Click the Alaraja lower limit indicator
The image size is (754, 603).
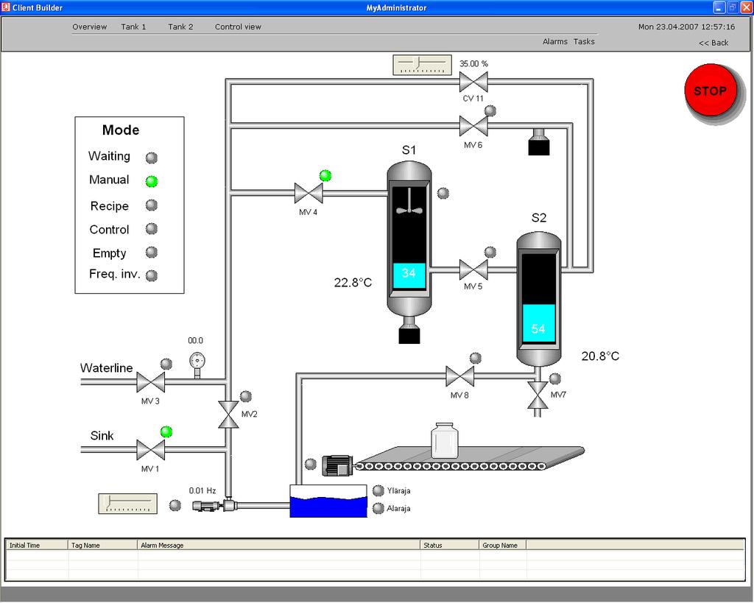click(378, 508)
